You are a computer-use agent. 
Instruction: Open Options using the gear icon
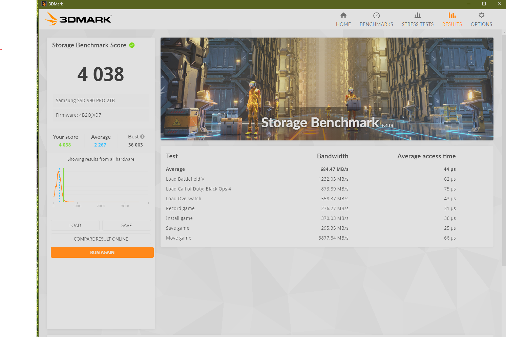(x=481, y=15)
